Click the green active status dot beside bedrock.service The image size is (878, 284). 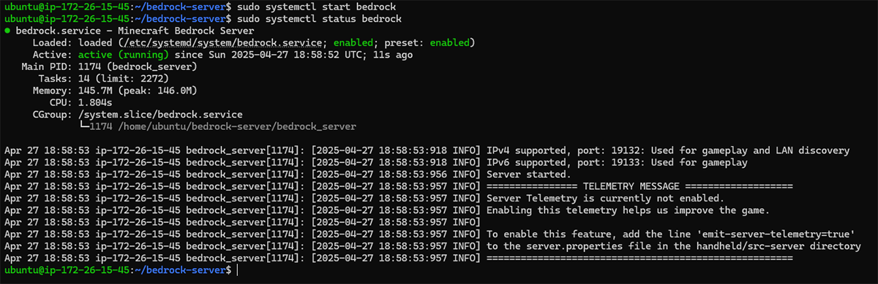click(7, 31)
